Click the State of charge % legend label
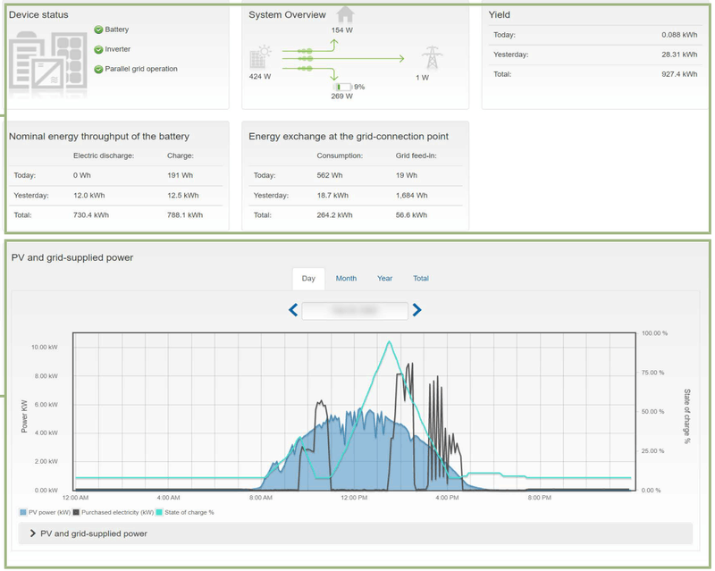 pyautogui.click(x=189, y=512)
